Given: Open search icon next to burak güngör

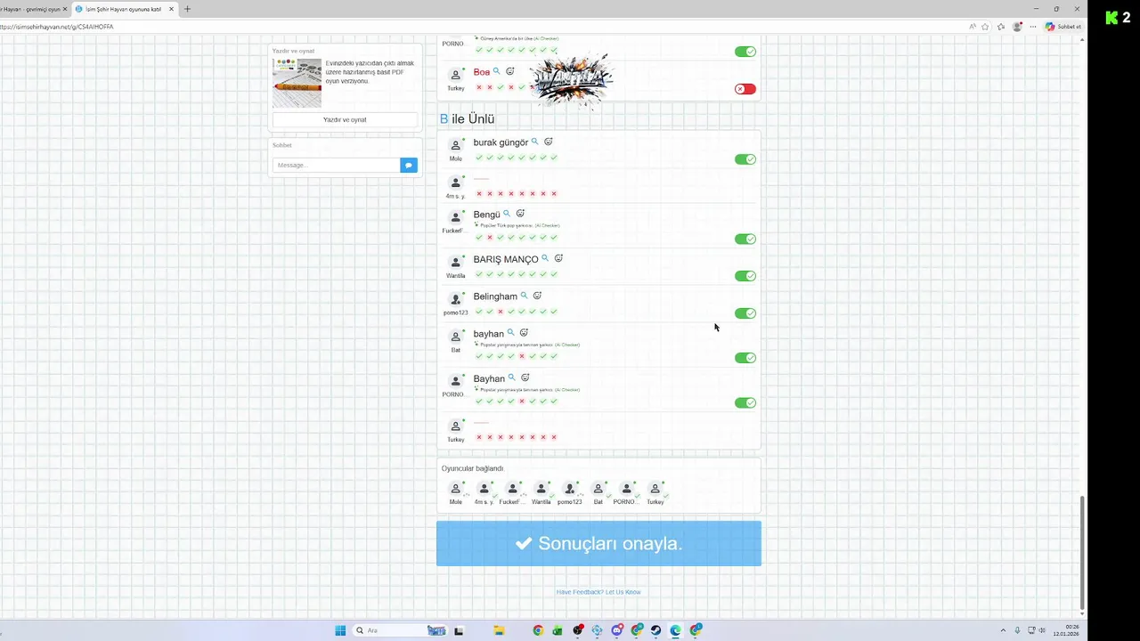Looking at the screenshot, I should click(535, 142).
